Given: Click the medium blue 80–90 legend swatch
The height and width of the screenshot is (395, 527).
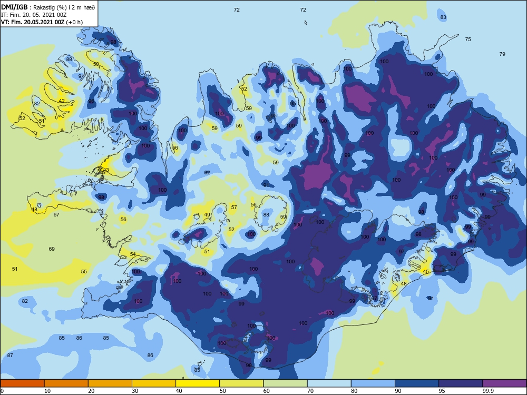Looking at the screenshot, I should click(x=373, y=383).
